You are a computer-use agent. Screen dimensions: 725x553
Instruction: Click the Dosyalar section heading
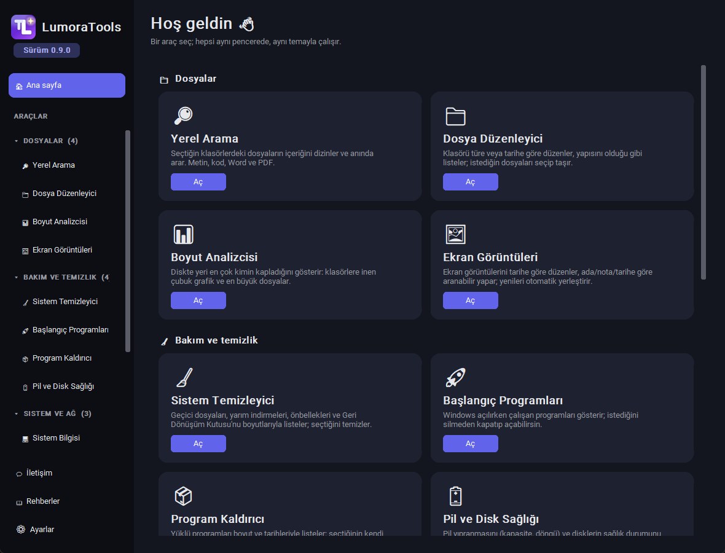click(x=195, y=79)
